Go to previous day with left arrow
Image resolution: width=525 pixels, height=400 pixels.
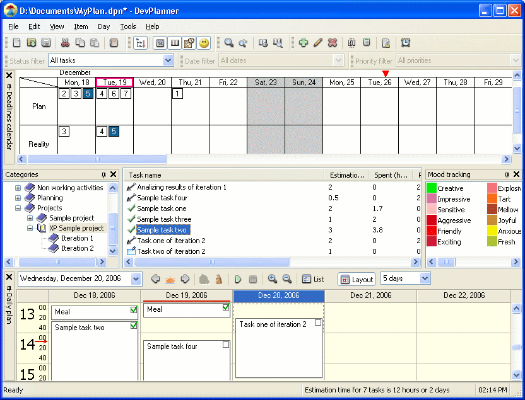155,279
